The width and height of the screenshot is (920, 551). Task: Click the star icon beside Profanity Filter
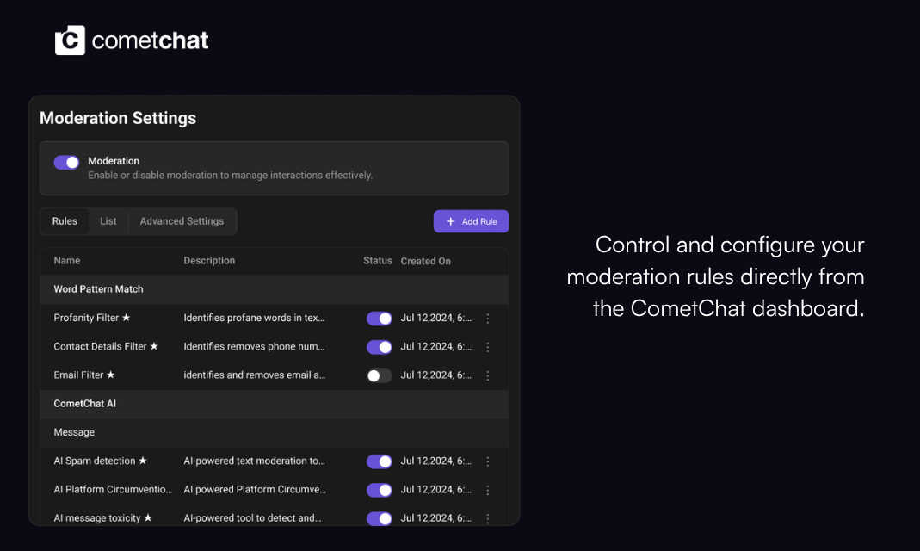[x=127, y=318]
